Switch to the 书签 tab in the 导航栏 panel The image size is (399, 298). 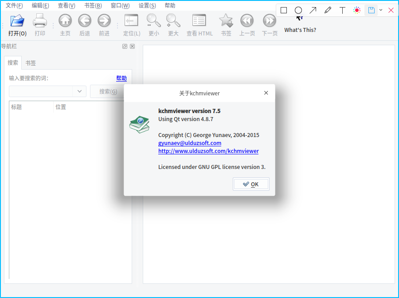pyautogui.click(x=31, y=63)
